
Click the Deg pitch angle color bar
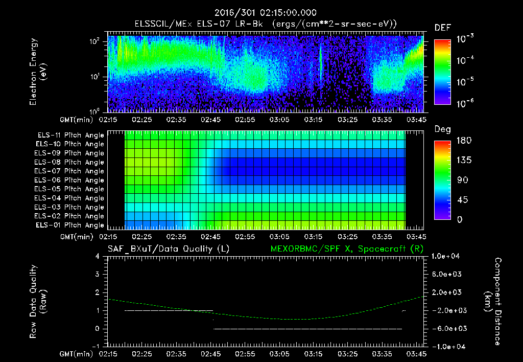(x=442, y=180)
